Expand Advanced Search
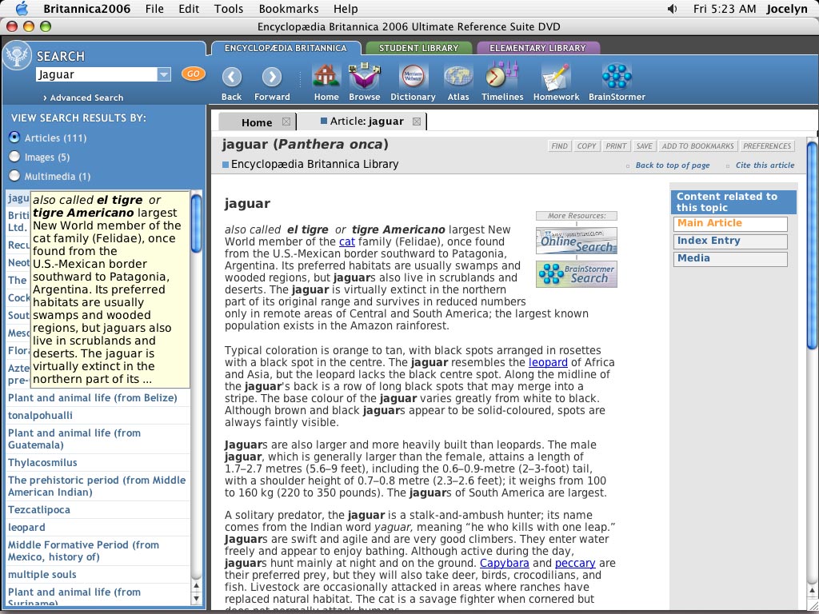Viewport: 819px width, 614px height. (83, 98)
